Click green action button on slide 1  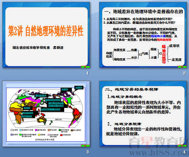(85, 67)
